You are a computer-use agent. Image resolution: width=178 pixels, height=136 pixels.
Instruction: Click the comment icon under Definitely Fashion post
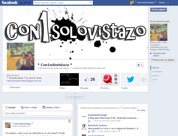pos(93,131)
